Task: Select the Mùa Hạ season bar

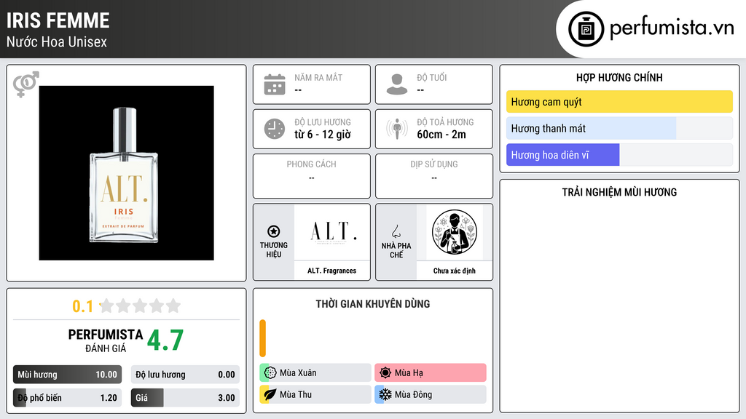Action: [x=431, y=373]
